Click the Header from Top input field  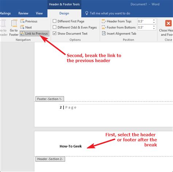(x=145, y=21)
